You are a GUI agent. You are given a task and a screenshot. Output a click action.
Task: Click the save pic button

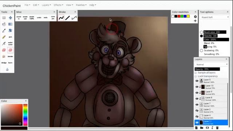click(x=53, y=18)
